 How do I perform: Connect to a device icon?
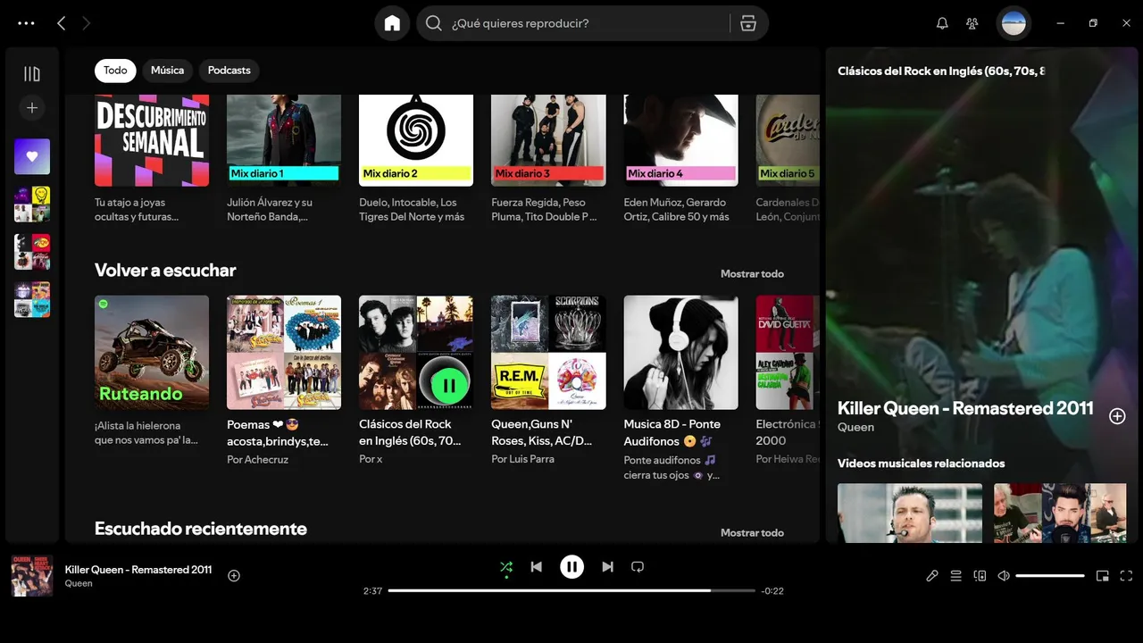pos(980,576)
